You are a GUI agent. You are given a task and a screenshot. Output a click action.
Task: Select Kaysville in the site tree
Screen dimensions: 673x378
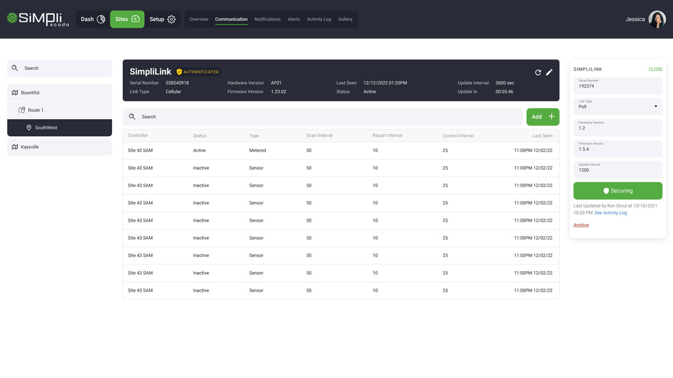point(59,147)
